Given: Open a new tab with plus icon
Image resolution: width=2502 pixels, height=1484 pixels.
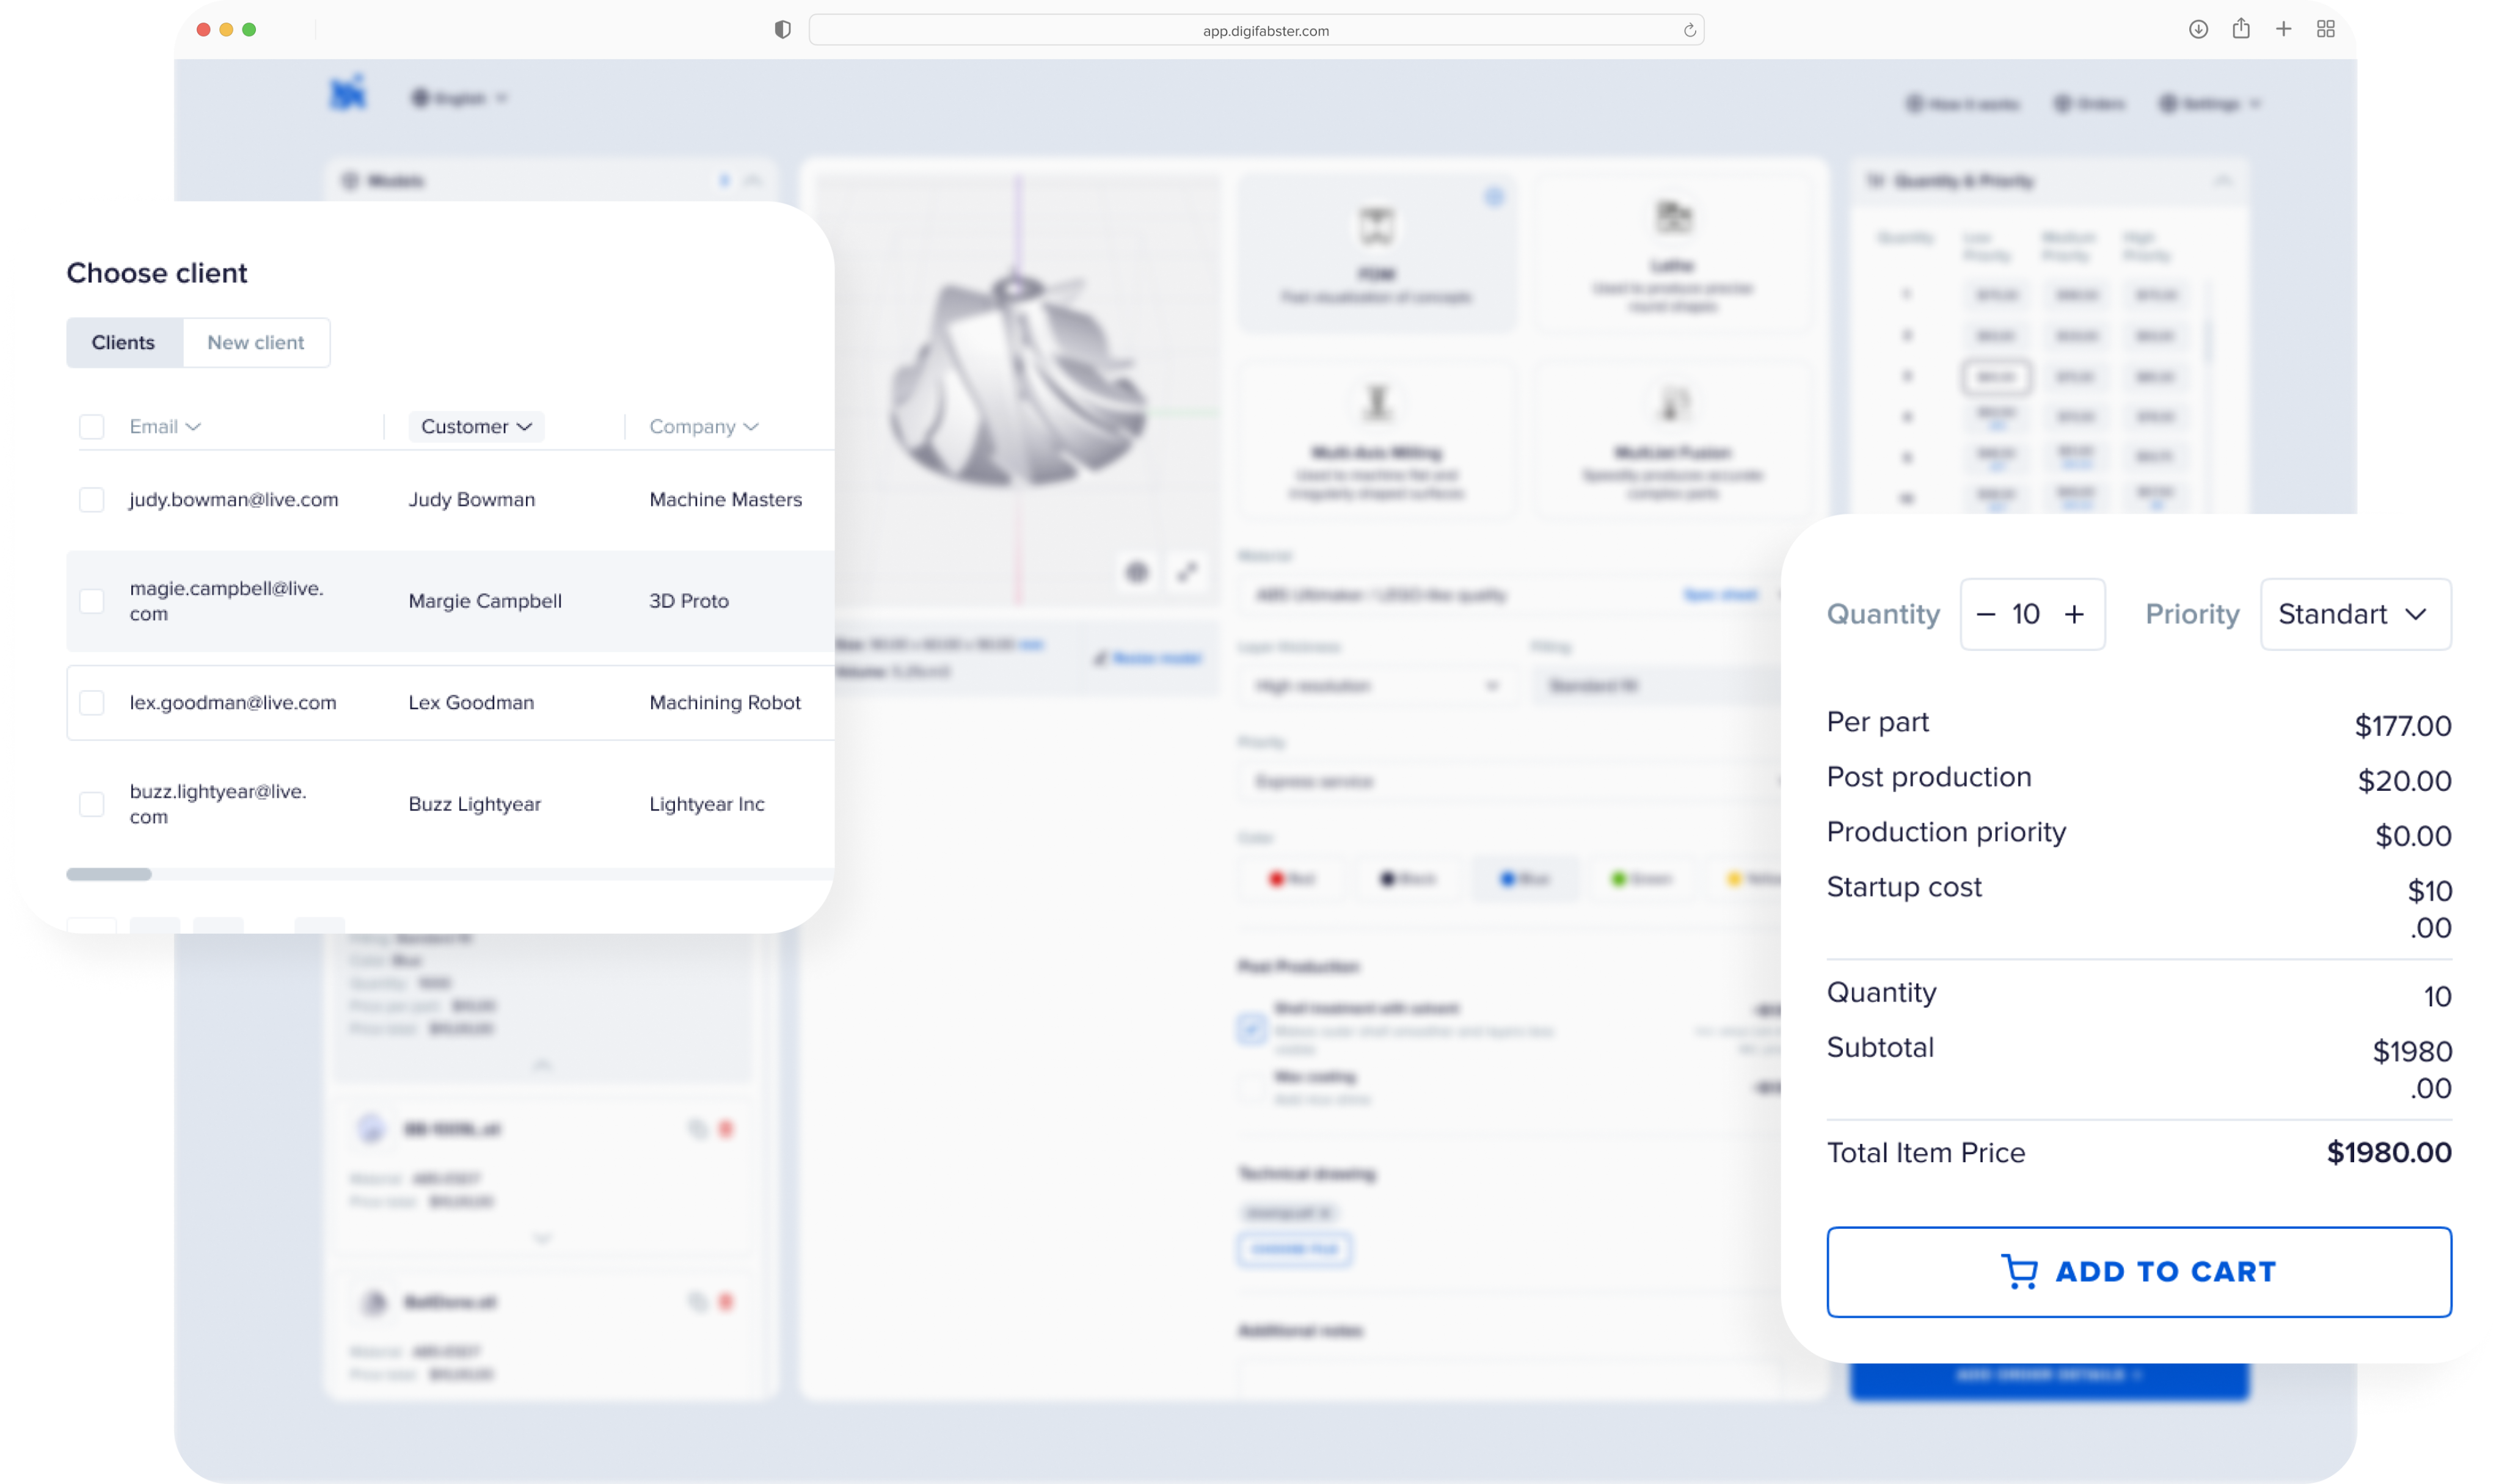Looking at the screenshot, I should click(x=2283, y=29).
